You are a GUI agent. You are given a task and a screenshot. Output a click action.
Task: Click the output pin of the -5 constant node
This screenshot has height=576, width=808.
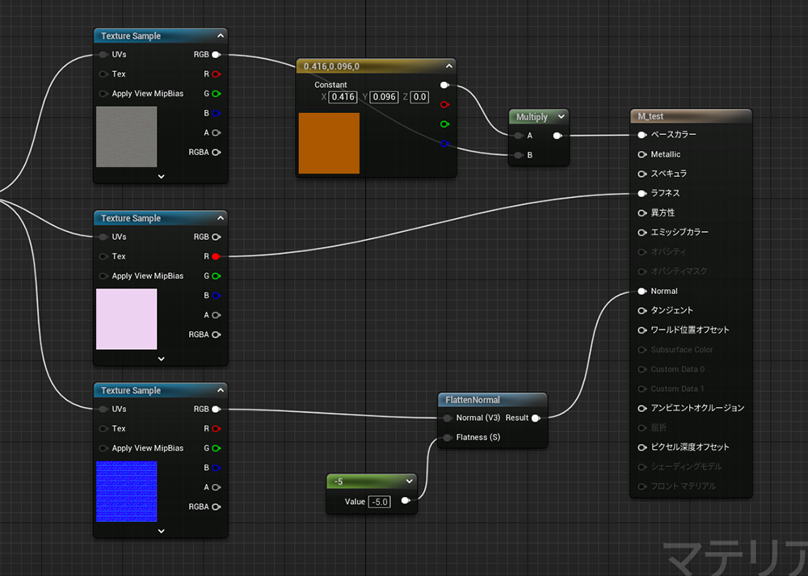(405, 502)
